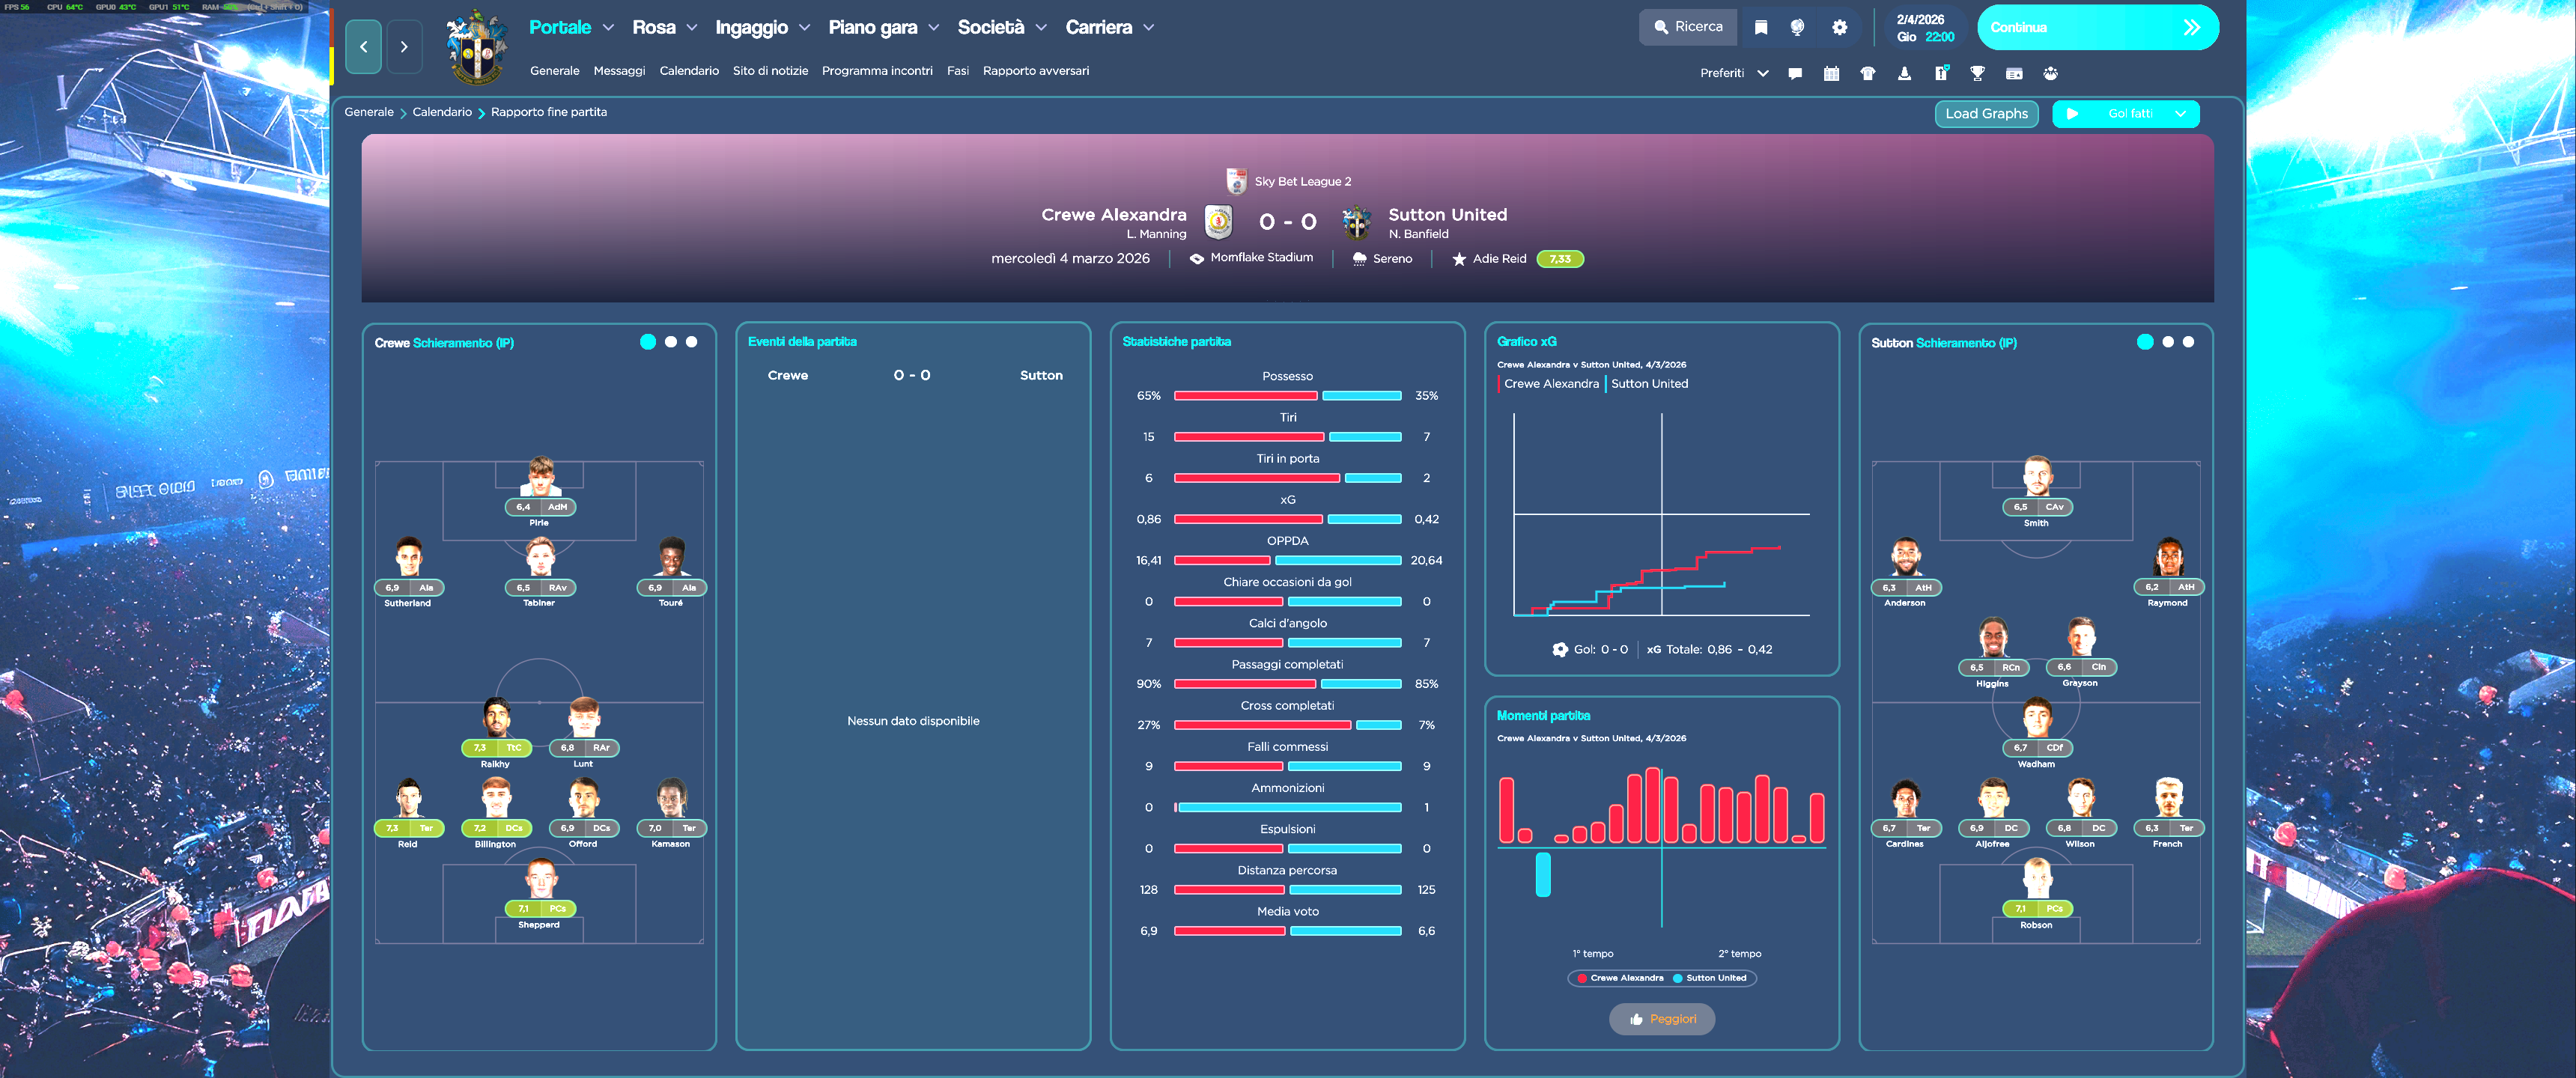Open the world globe icon
This screenshot has height=1078, width=2576.
pyautogui.click(x=1797, y=27)
